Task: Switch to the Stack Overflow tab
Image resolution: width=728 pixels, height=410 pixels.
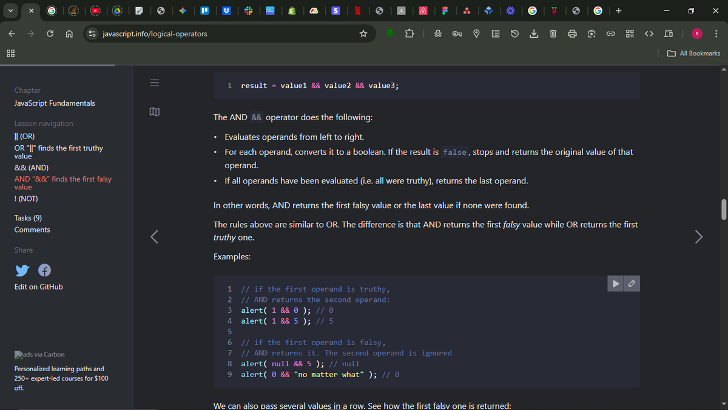Action: click(73, 10)
